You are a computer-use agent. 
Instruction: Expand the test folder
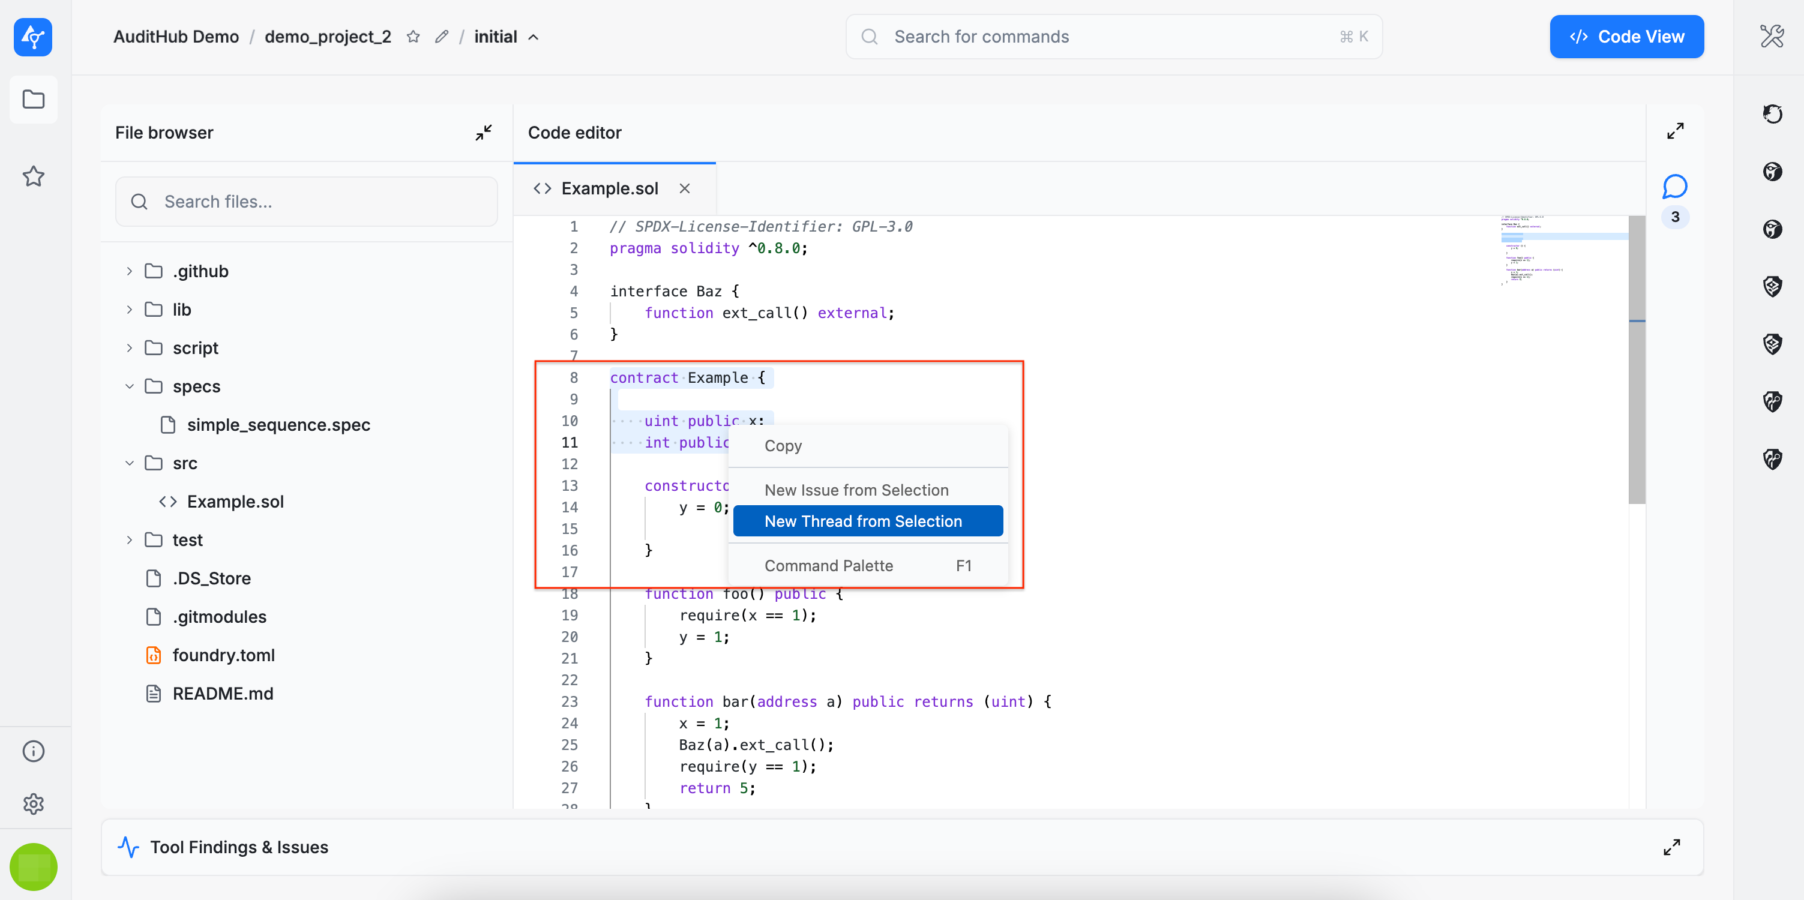130,540
